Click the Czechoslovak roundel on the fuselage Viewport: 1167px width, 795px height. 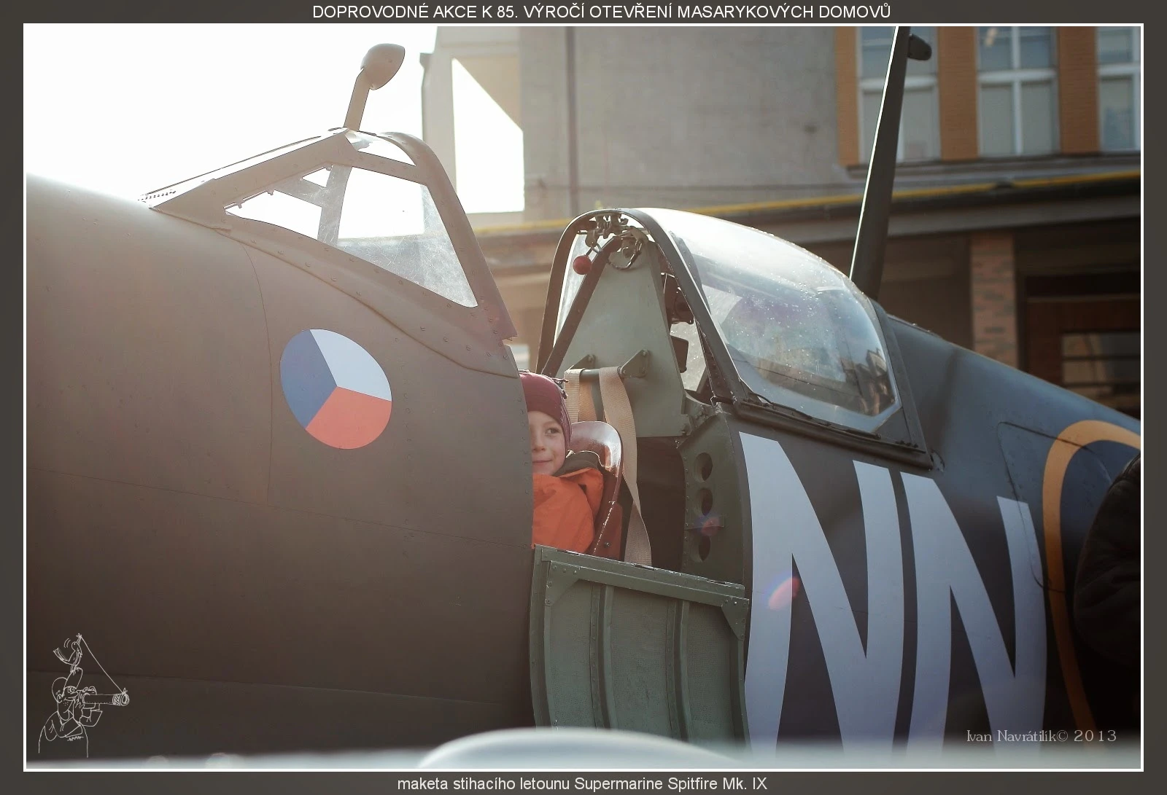point(336,388)
